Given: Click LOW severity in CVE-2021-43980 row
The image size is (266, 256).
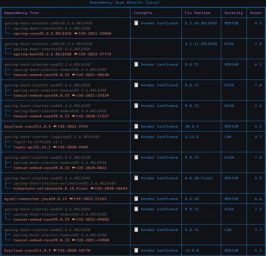Looking at the screenshot, I should coord(228,230).
